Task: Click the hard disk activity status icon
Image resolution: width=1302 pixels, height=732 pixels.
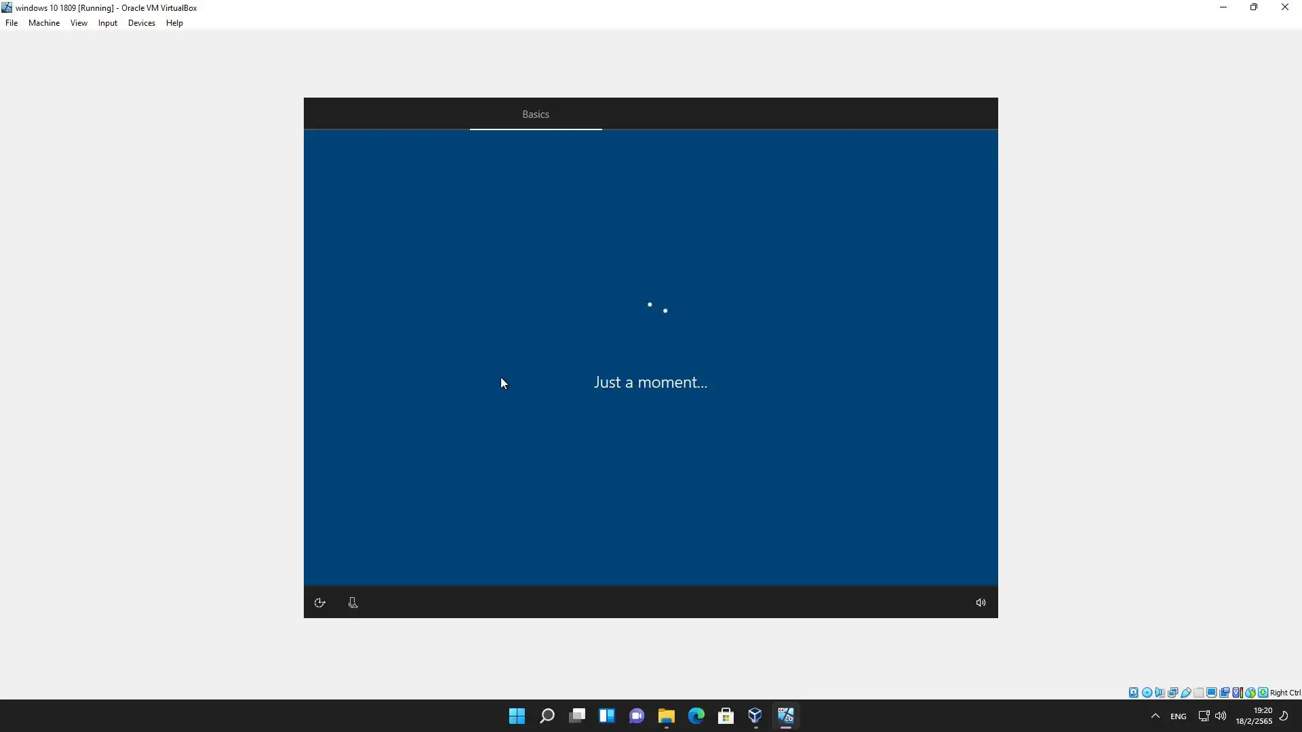Action: point(1133,693)
